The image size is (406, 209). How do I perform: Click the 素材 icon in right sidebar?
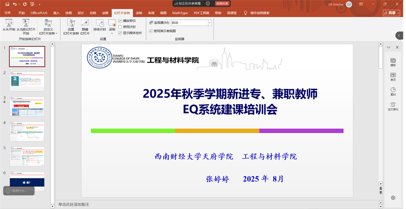[393, 92]
